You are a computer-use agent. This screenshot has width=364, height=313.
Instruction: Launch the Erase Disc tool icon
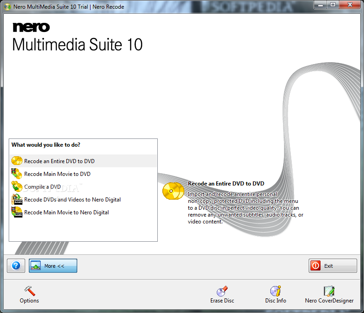click(x=222, y=291)
